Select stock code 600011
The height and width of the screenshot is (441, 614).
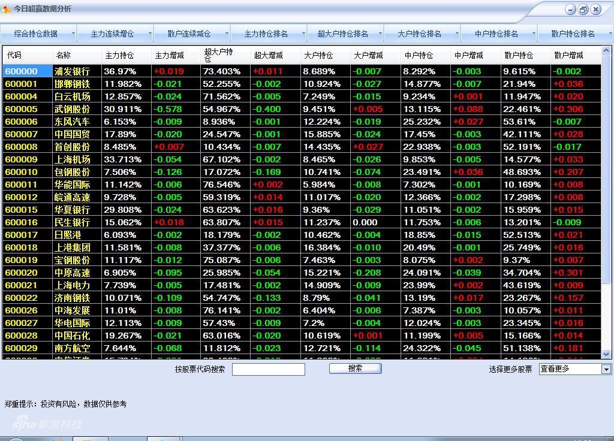tap(21, 185)
